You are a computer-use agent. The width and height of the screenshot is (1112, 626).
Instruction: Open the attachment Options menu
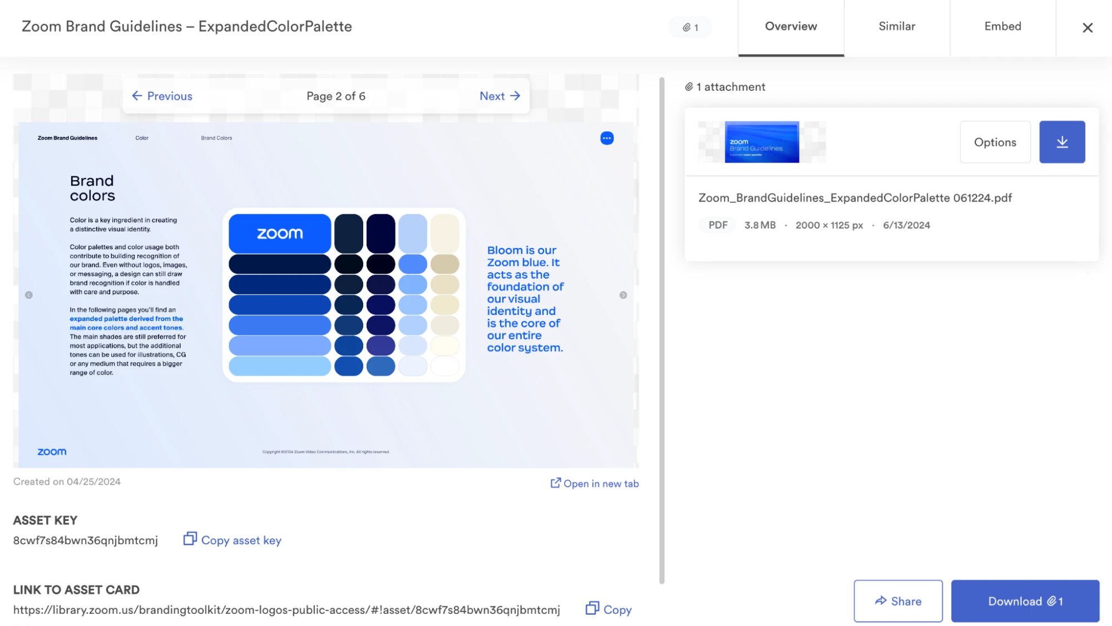coord(995,142)
